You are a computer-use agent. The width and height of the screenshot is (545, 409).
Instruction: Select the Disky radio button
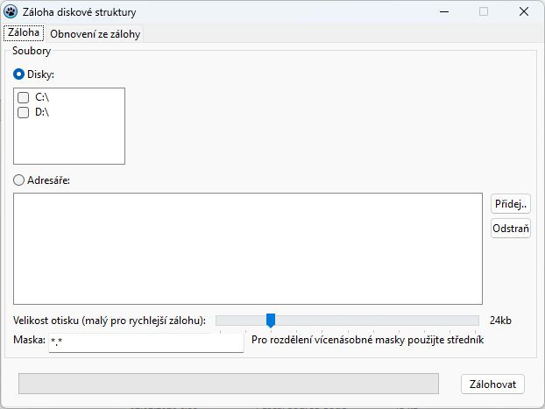18,74
